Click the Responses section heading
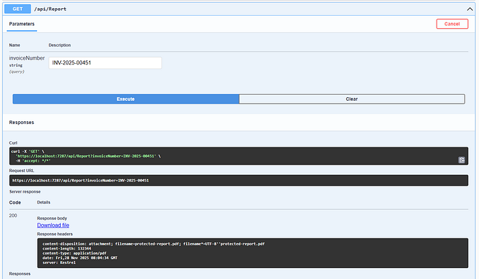 [x=21, y=123]
